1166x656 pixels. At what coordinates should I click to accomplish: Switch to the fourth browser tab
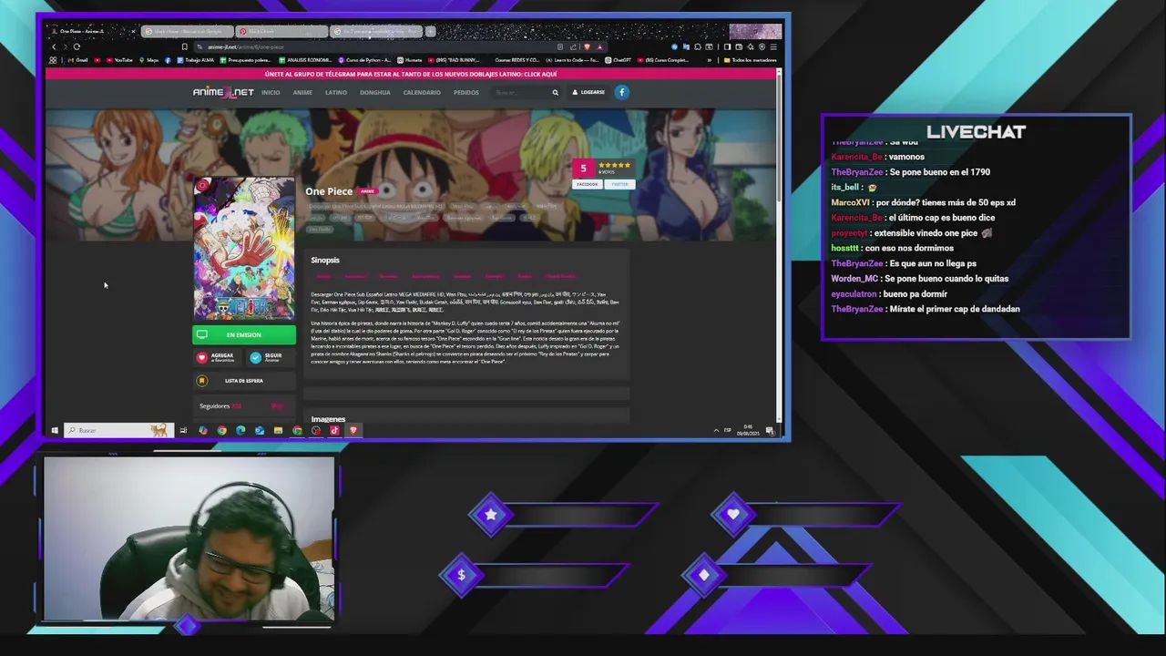coord(375,31)
